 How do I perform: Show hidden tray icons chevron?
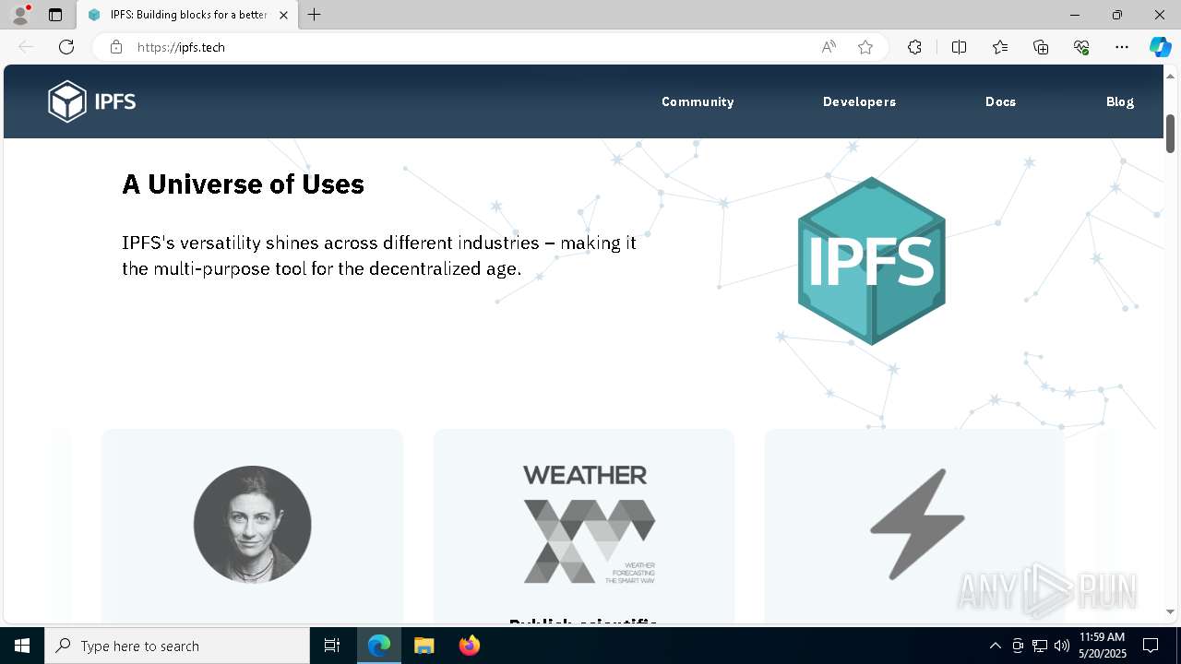pyautogui.click(x=995, y=646)
